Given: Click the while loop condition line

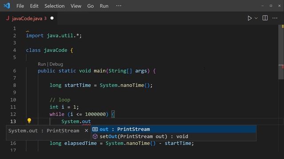Looking at the screenshot, I should [x=82, y=114].
